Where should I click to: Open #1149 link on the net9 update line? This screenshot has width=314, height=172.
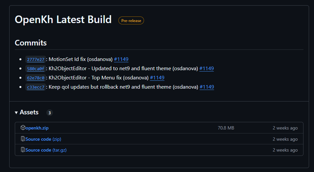click(x=207, y=69)
